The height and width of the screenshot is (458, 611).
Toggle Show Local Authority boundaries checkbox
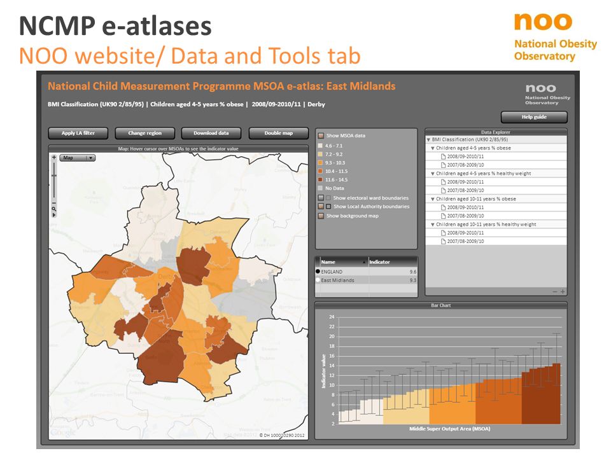pos(321,206)
